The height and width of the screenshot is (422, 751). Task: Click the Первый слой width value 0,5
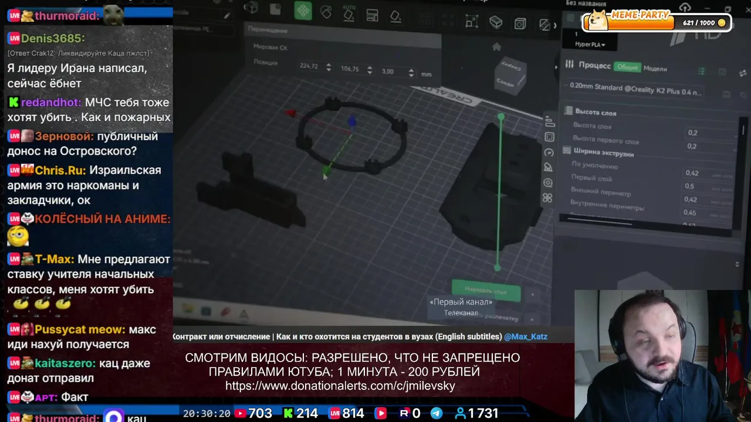[706, 186]
